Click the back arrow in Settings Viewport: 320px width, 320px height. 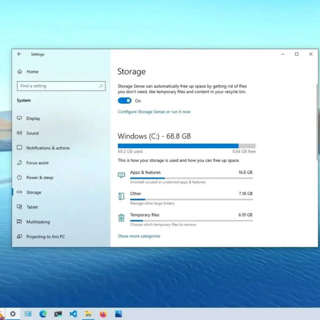(x=19, y=54)
